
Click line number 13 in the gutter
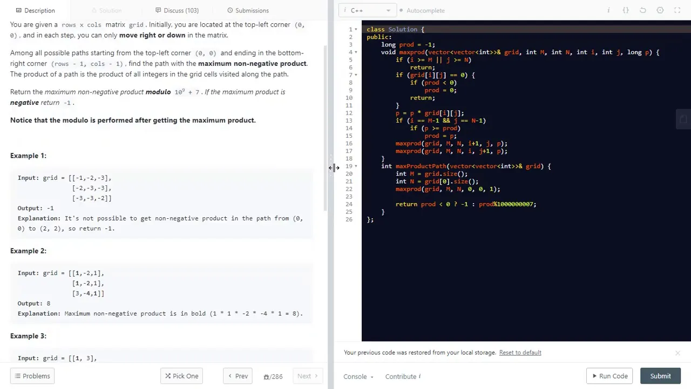coord(349,121)
